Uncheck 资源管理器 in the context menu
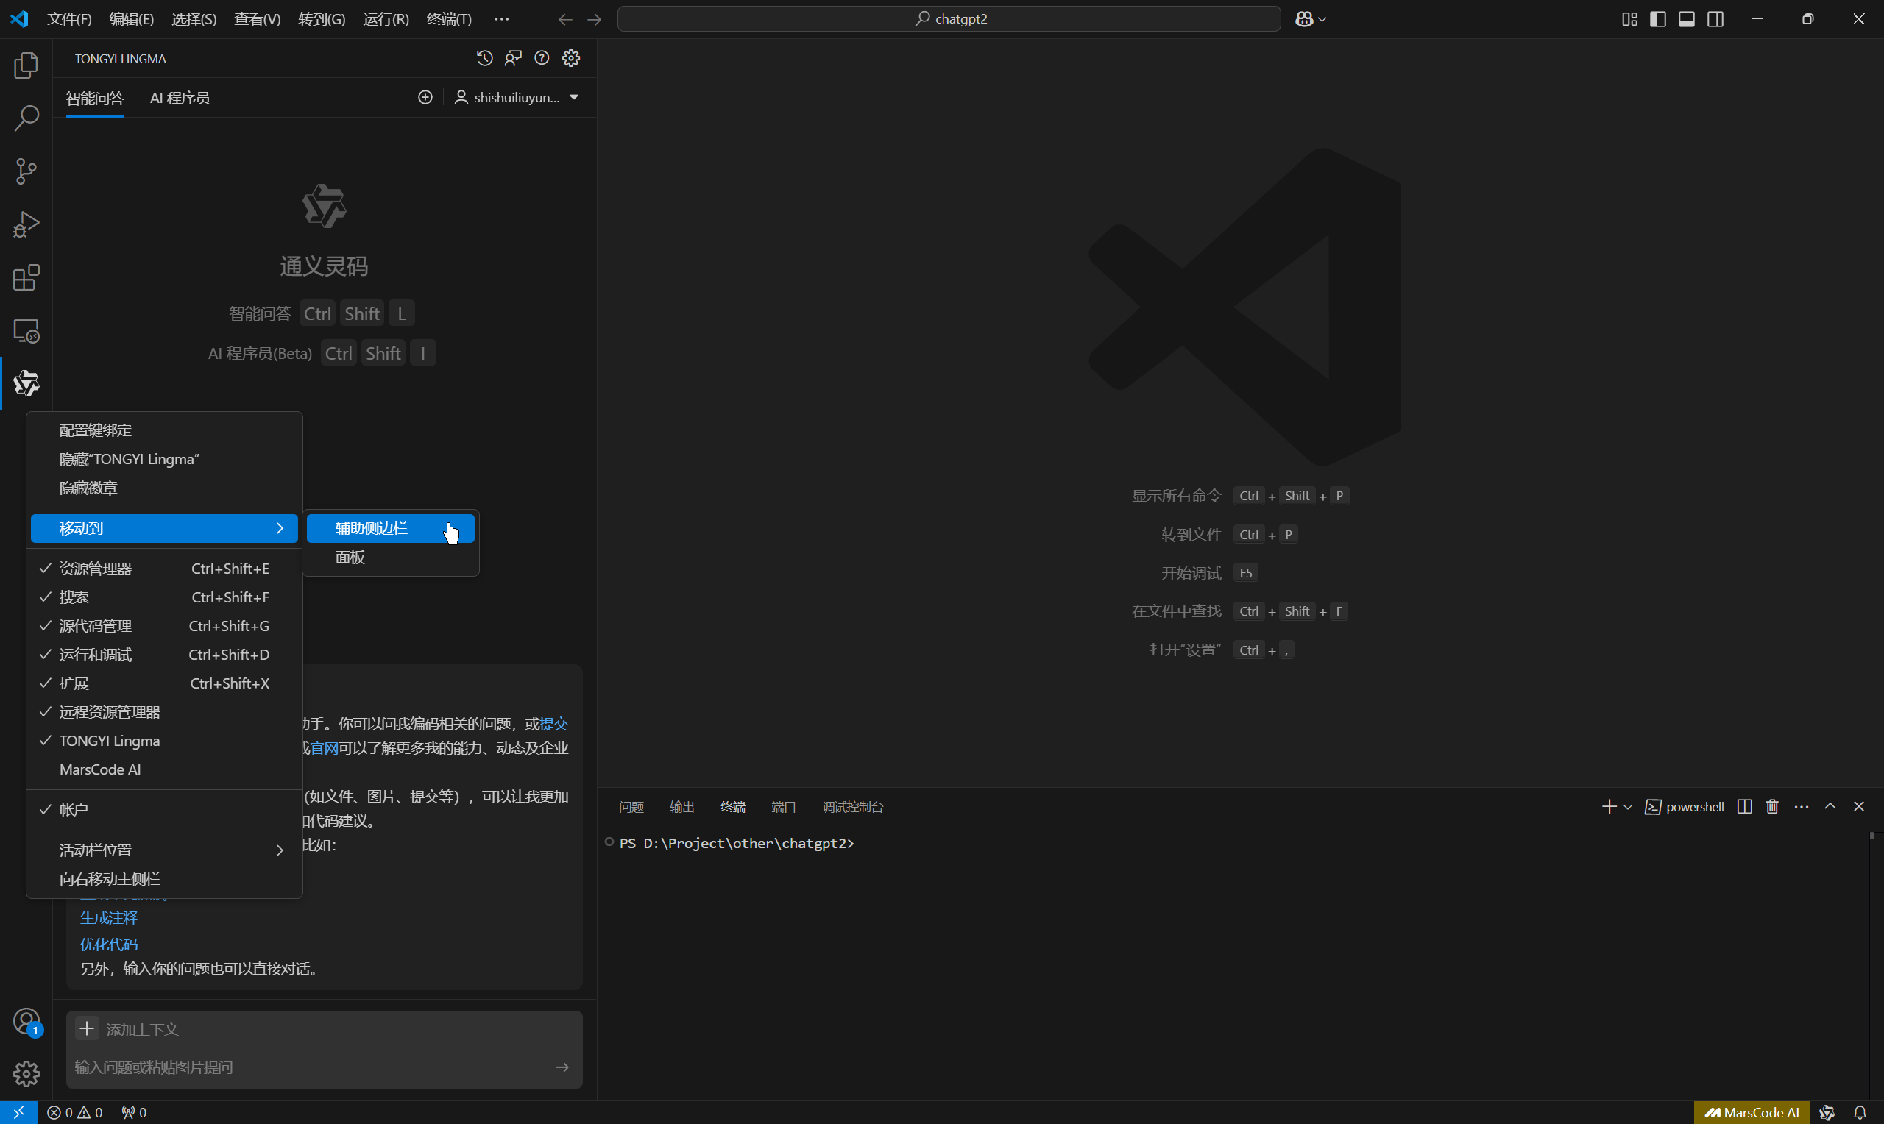Screen dimensions: 1884x1124 (x=96, y=569)
